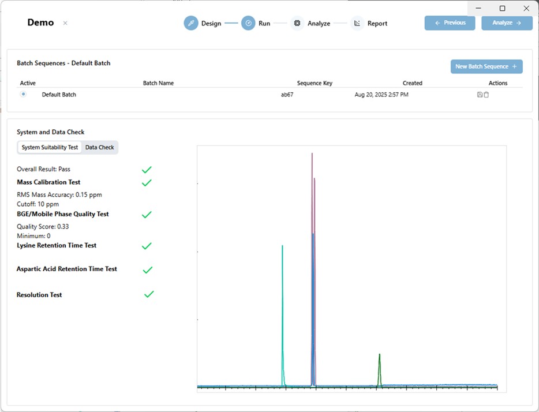
Task: Go to the Report step label
Action: (377, 23)
